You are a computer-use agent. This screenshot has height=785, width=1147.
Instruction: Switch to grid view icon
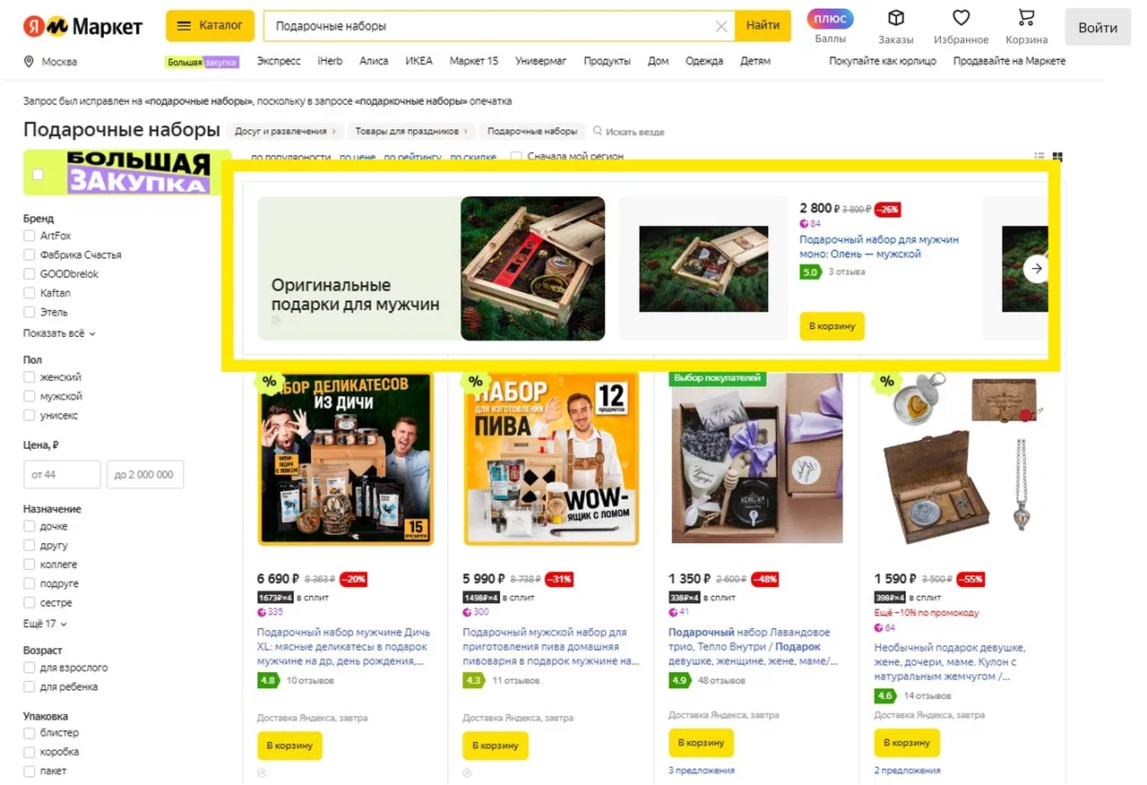click(1057, 156)
